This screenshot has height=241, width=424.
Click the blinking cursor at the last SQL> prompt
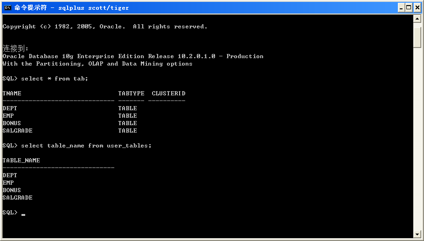(x=23, y=213)
